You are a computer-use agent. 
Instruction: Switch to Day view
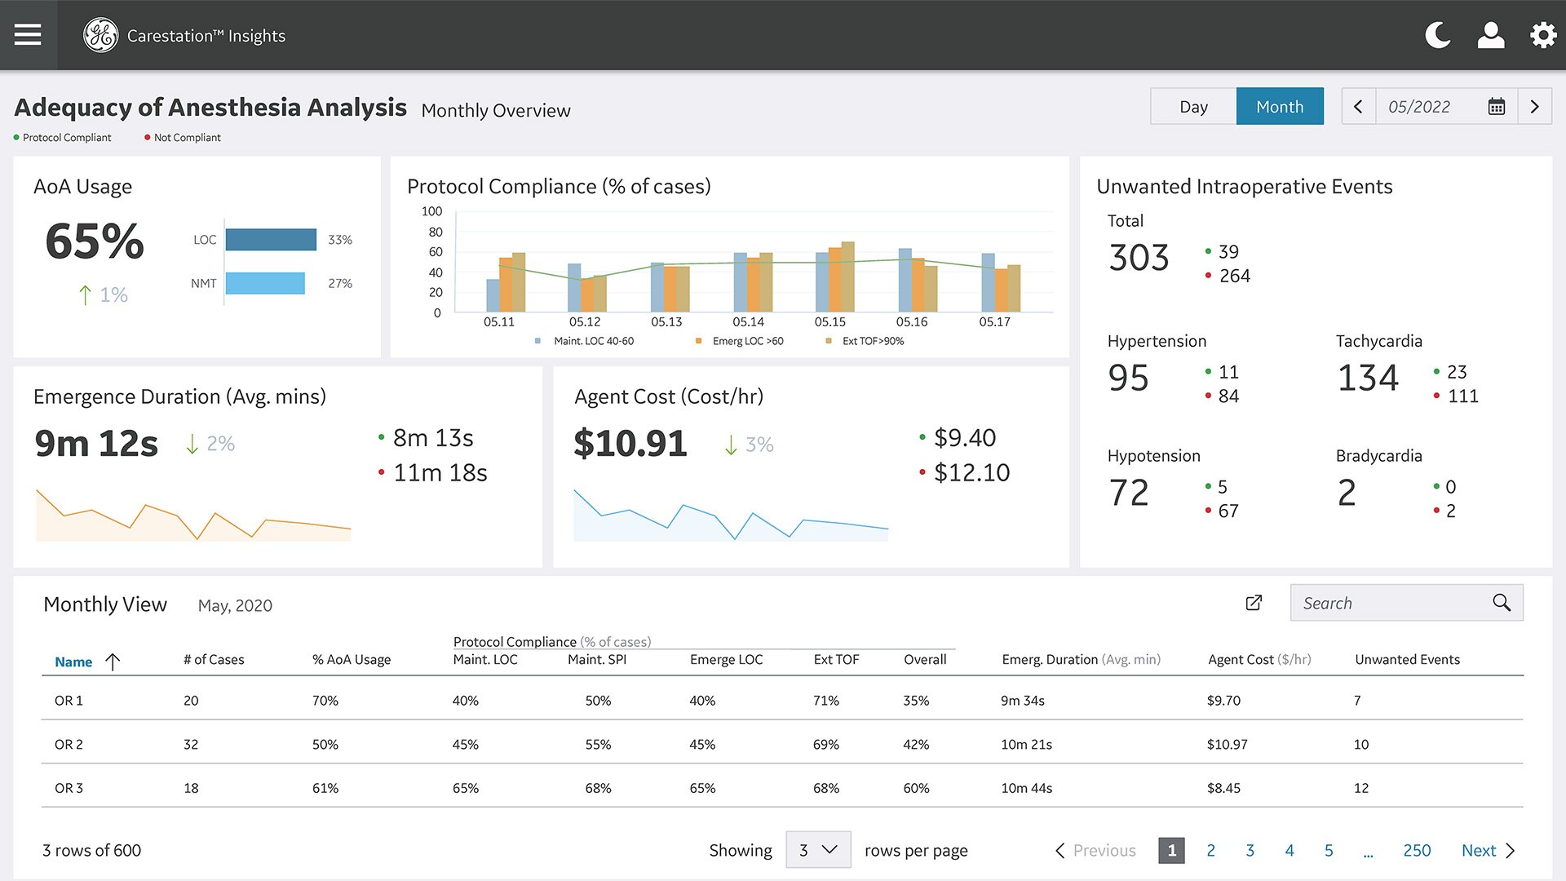(x=1193, y=107)
